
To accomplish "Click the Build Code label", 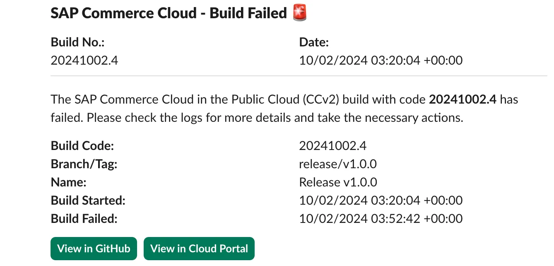I will [82, 146].
